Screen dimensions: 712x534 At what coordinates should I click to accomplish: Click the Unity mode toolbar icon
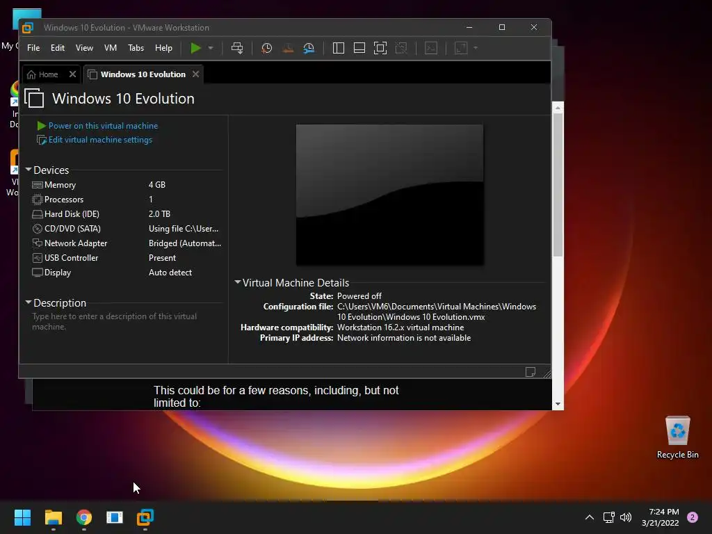point(401,48)
